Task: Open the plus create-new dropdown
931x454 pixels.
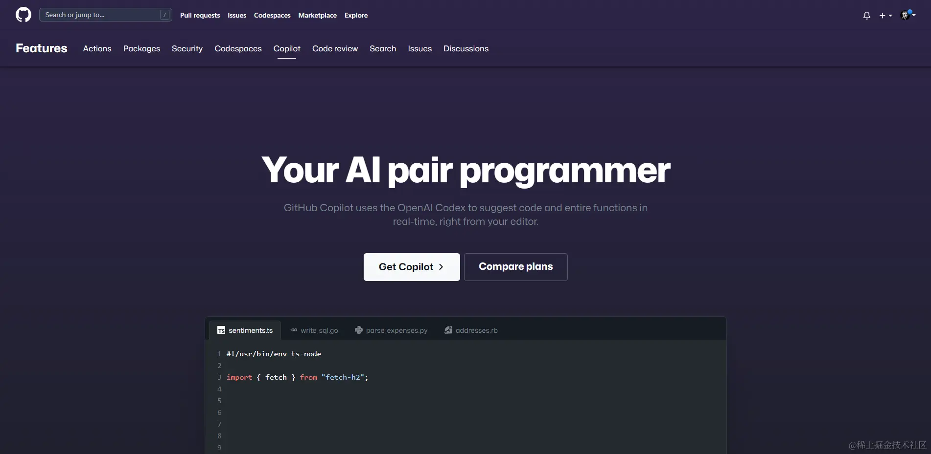Action: point(885,16)
